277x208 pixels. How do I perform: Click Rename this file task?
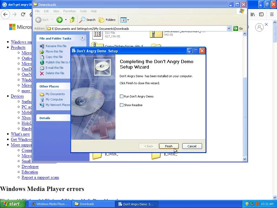pyautogui.click(x=56, y=46)
